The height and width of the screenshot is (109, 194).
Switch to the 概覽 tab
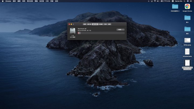(x=85, y=24)
